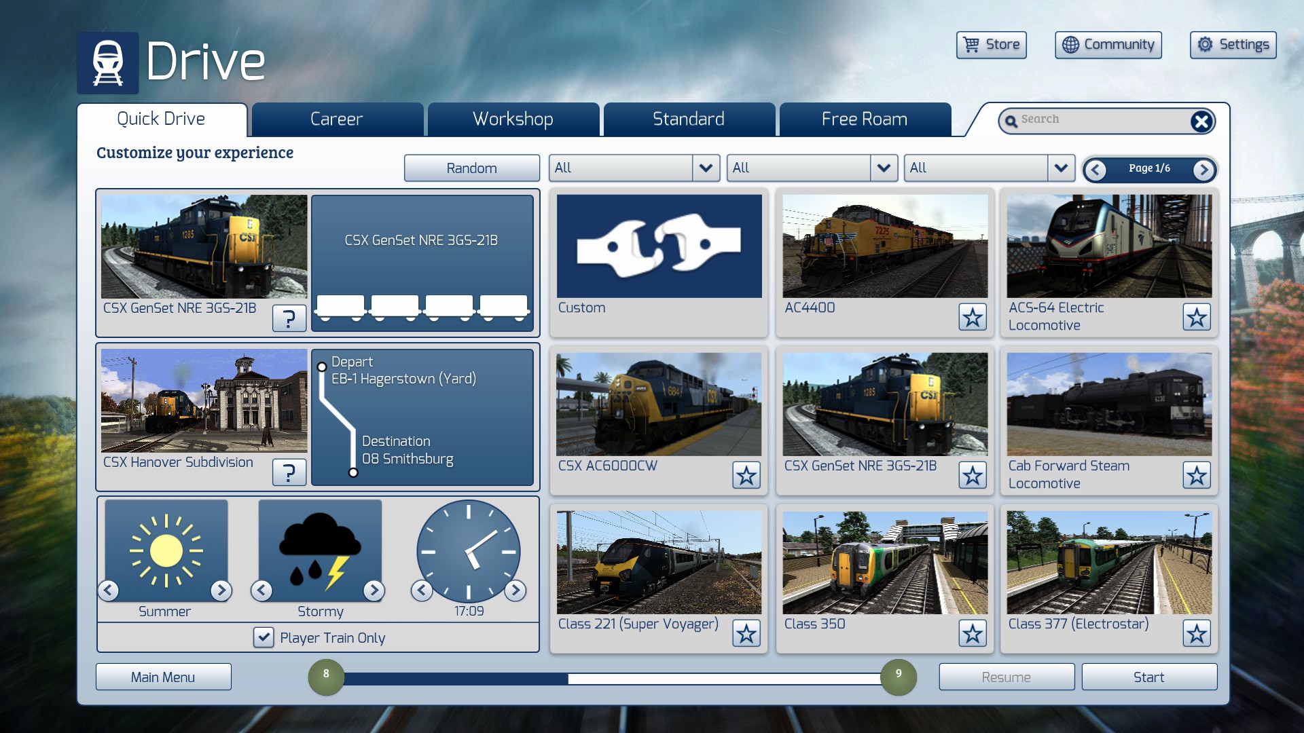Image resolution: width=1304 pixels, height=733 pixels.
Task: Select the Cab Forward Steam Locomotive thumbnail
Action: click(1109, 405)
